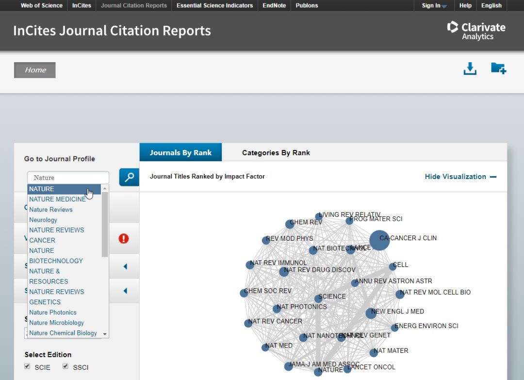Expand the first left-arrow sidebar section
The width and height of the screenshot is (524, 380).
[125, 266]
